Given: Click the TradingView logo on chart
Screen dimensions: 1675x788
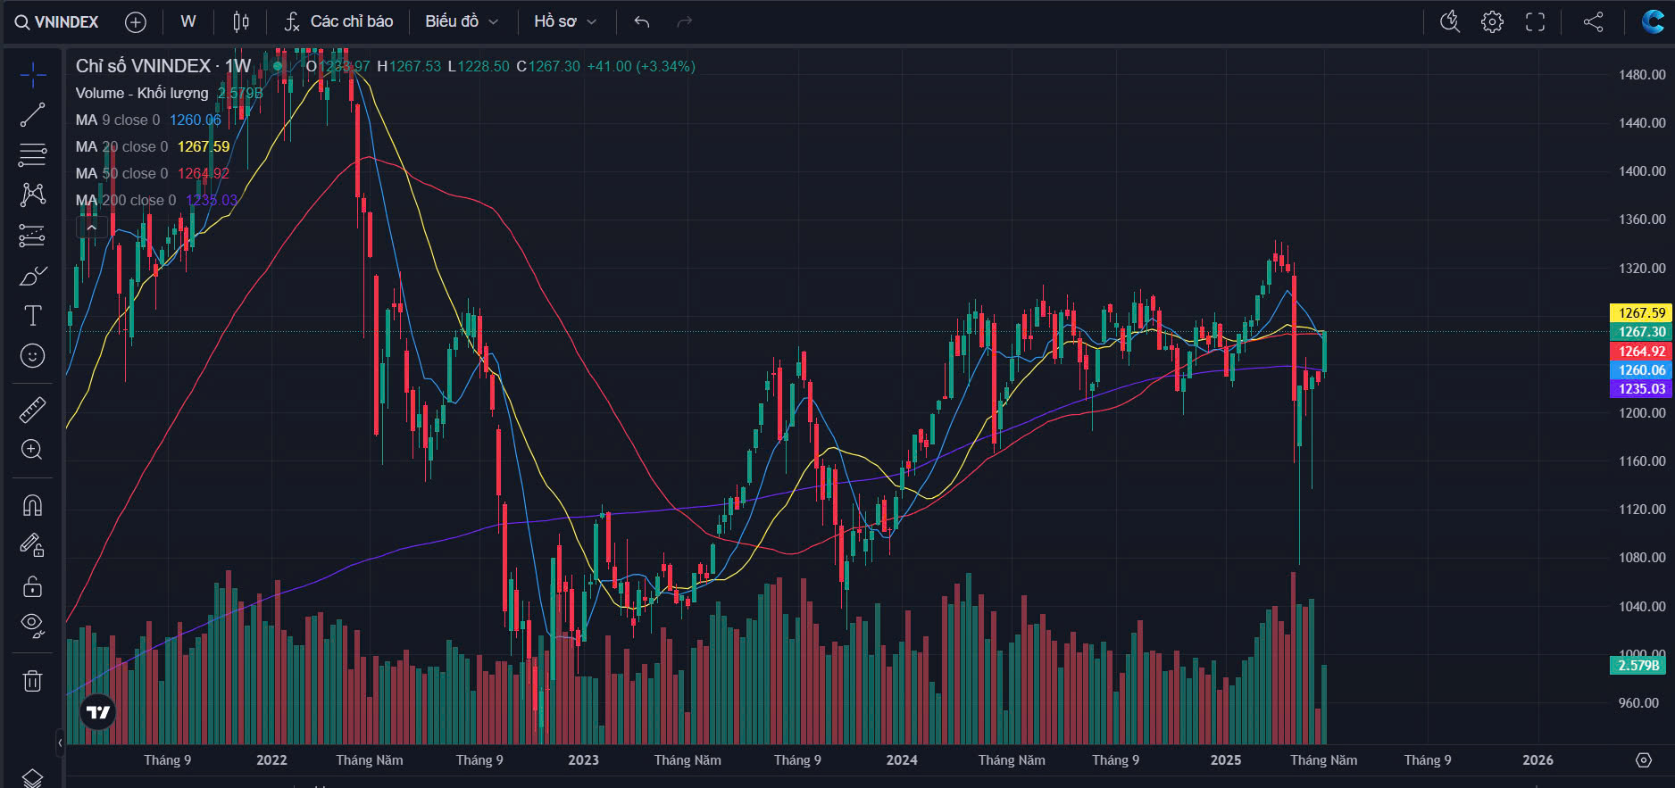Looking at the screenshot, I should click(x=98, y=712).
